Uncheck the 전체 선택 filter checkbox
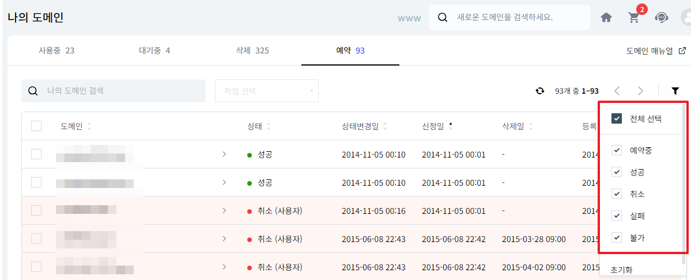Viewport: 691px width, 280px height. (617, 119)
